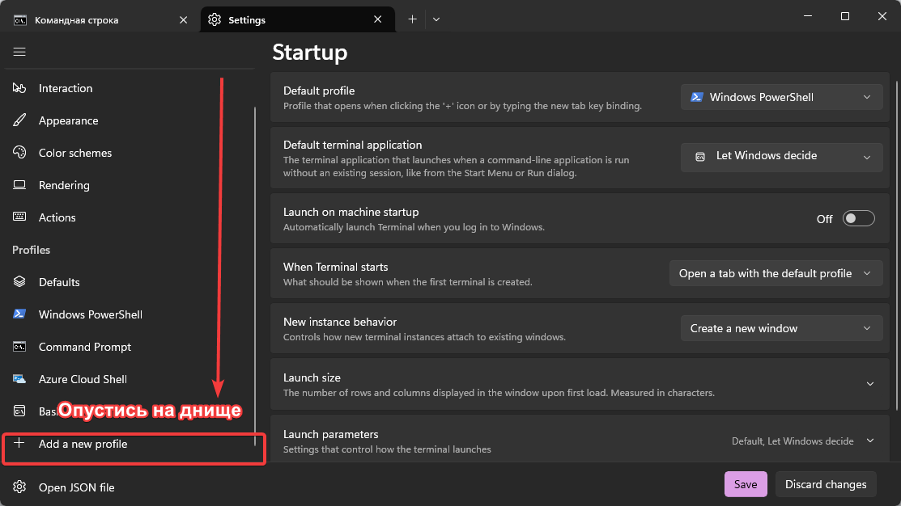Image resolution: width=901 pixels, height=506 pixels.
Task: Expand the Launch parameters section
Action: coord(870,441)
